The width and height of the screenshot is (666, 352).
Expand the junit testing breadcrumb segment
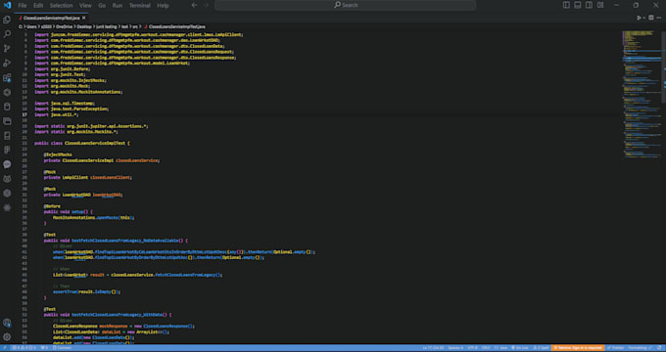click(x=106, y=26)
